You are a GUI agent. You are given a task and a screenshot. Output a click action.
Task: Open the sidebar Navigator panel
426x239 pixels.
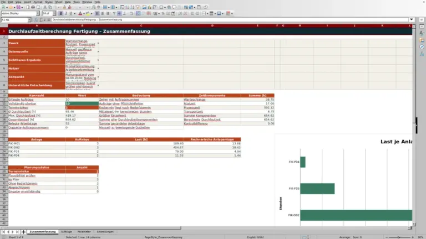pyautogui.click(x=422, y=47)
